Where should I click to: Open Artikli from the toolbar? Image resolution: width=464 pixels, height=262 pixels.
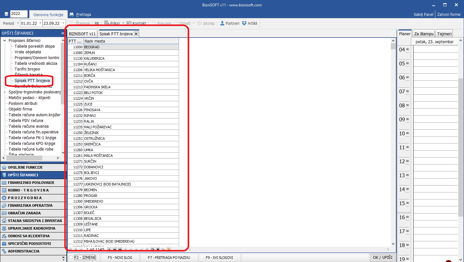(244, 23)
